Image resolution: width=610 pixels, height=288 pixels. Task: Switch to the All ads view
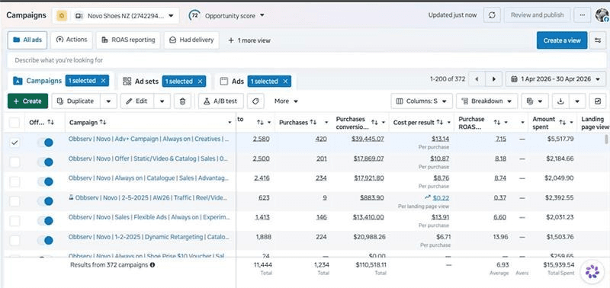pyautogui.click(x=27, y=40)
